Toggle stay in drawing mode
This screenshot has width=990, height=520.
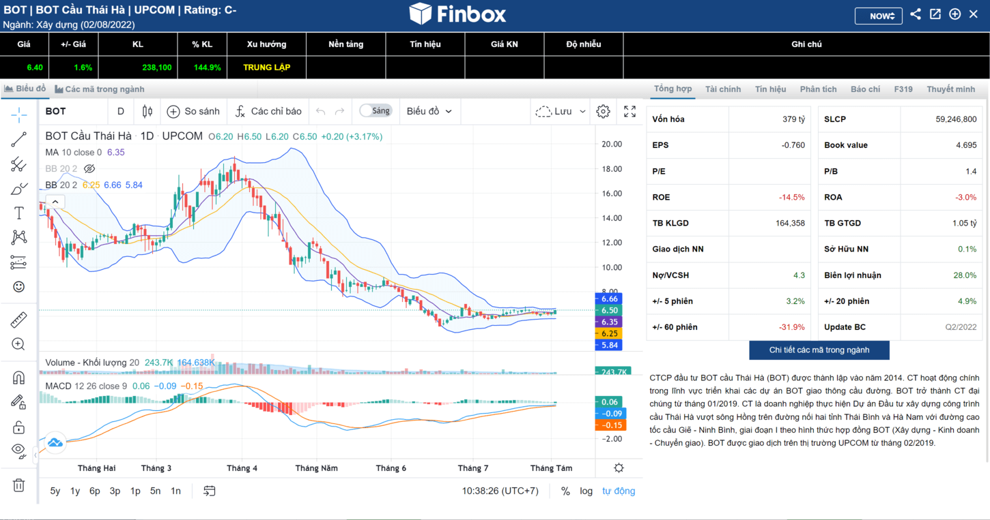point(18,402)
